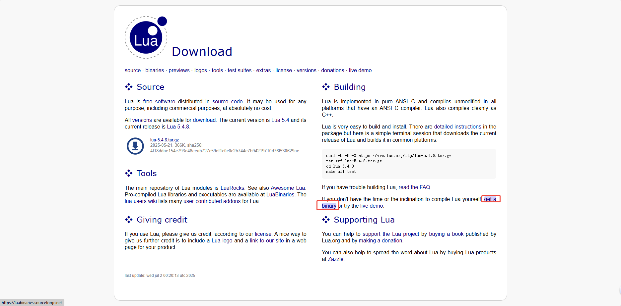The height and width of the screenshot is (306, 621).
Task: Open extras navigation link
Action: pyautogui.click(x=263, y=70)
